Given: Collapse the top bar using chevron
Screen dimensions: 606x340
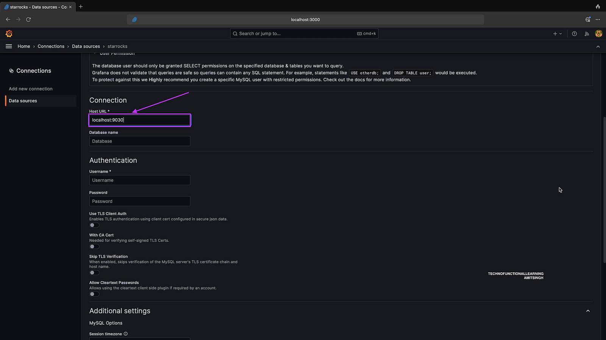Looking at the screenshot, I should (598, 46).
